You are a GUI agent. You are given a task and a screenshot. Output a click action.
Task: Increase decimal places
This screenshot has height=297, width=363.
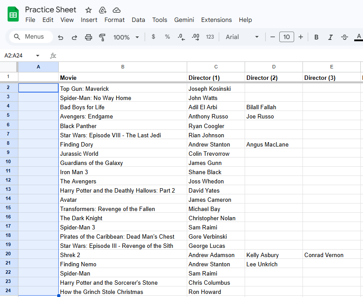196,37
